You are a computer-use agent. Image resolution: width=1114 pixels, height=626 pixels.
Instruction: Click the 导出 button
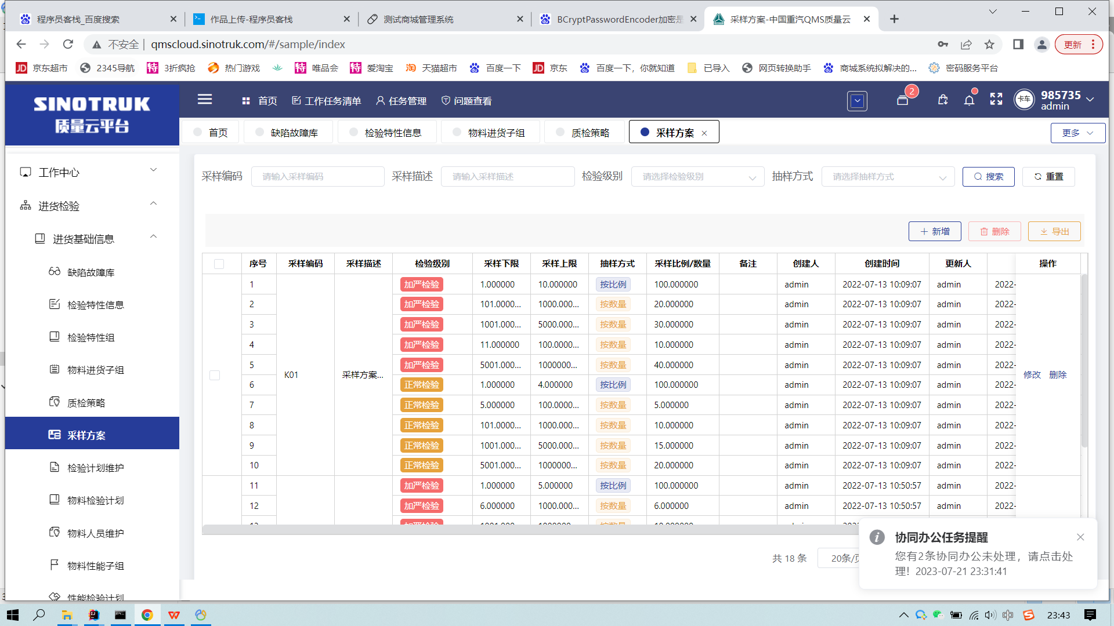[1054, 231]
